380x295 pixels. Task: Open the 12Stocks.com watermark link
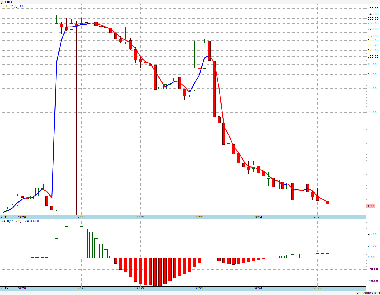tap(368, 293)
